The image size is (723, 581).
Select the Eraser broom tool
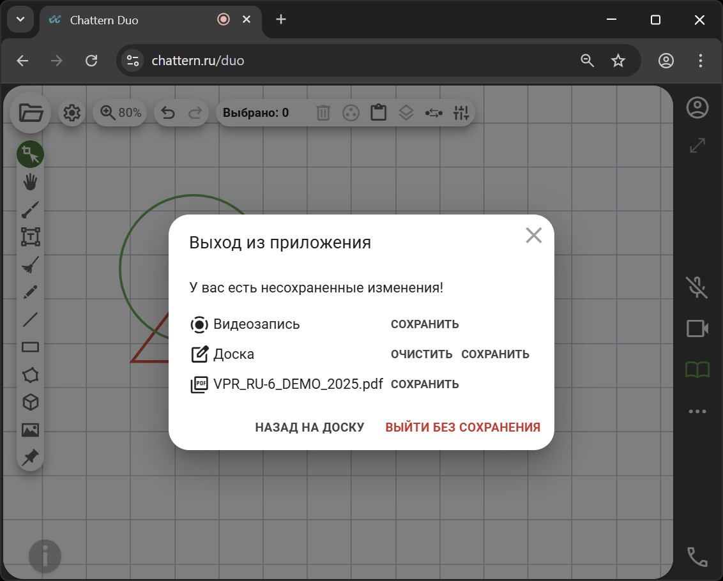click(x=30, y=264)
